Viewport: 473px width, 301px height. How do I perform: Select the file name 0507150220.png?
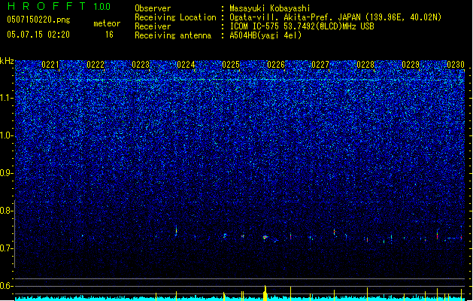tap(38, 20)
